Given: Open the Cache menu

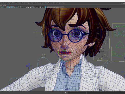Looking at the screenshot, I should click(x=55, y=3).
